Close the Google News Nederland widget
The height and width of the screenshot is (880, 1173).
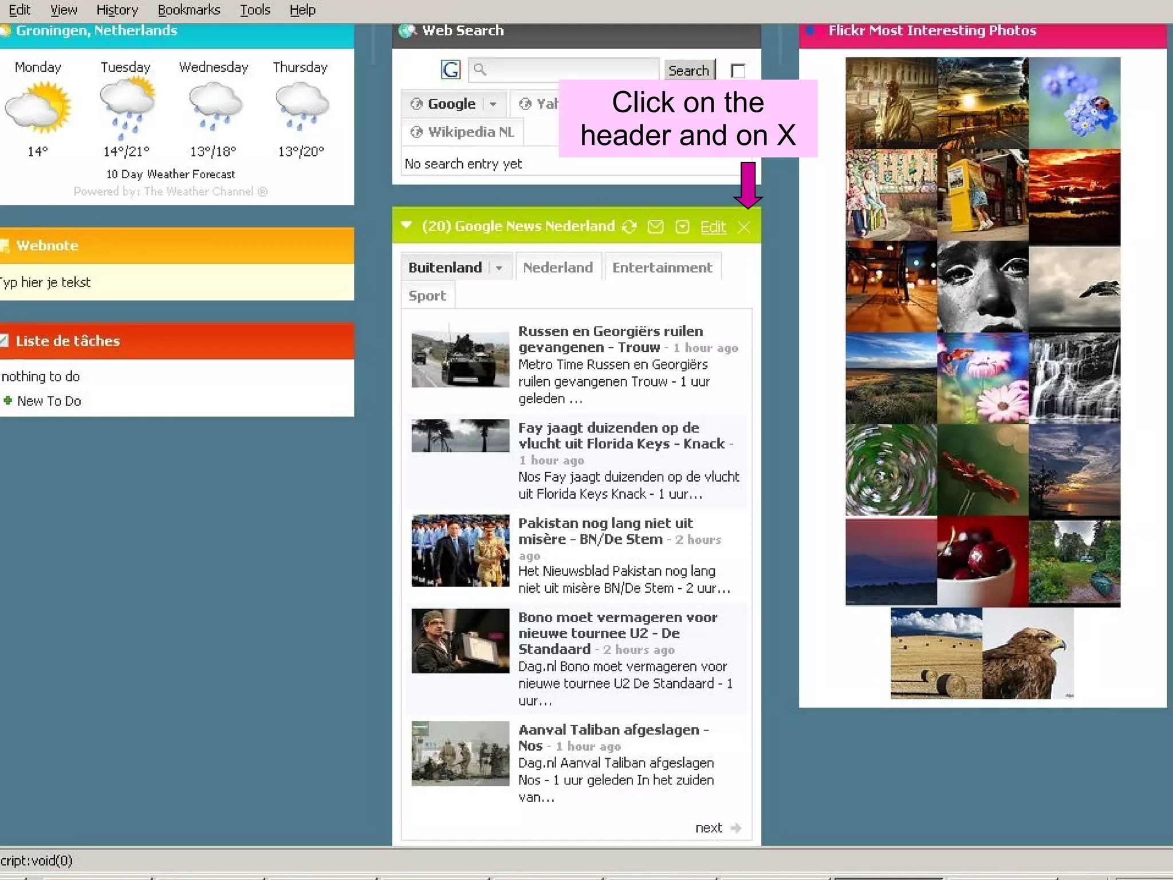[743, 227]
